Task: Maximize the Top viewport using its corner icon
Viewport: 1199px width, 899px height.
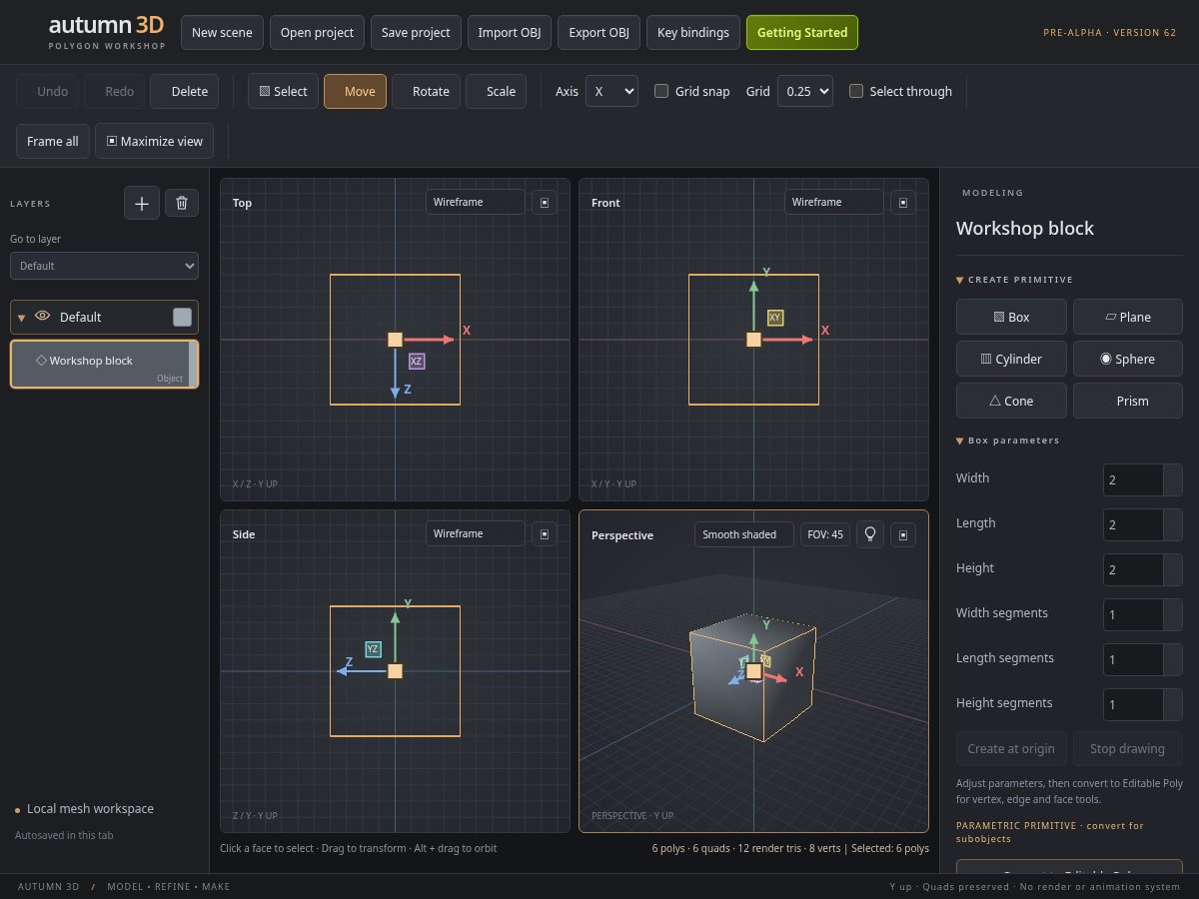Action: (x=545, y=202)
